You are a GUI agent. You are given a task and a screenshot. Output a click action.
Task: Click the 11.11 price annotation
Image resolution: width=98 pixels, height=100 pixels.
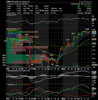[44, 52]
